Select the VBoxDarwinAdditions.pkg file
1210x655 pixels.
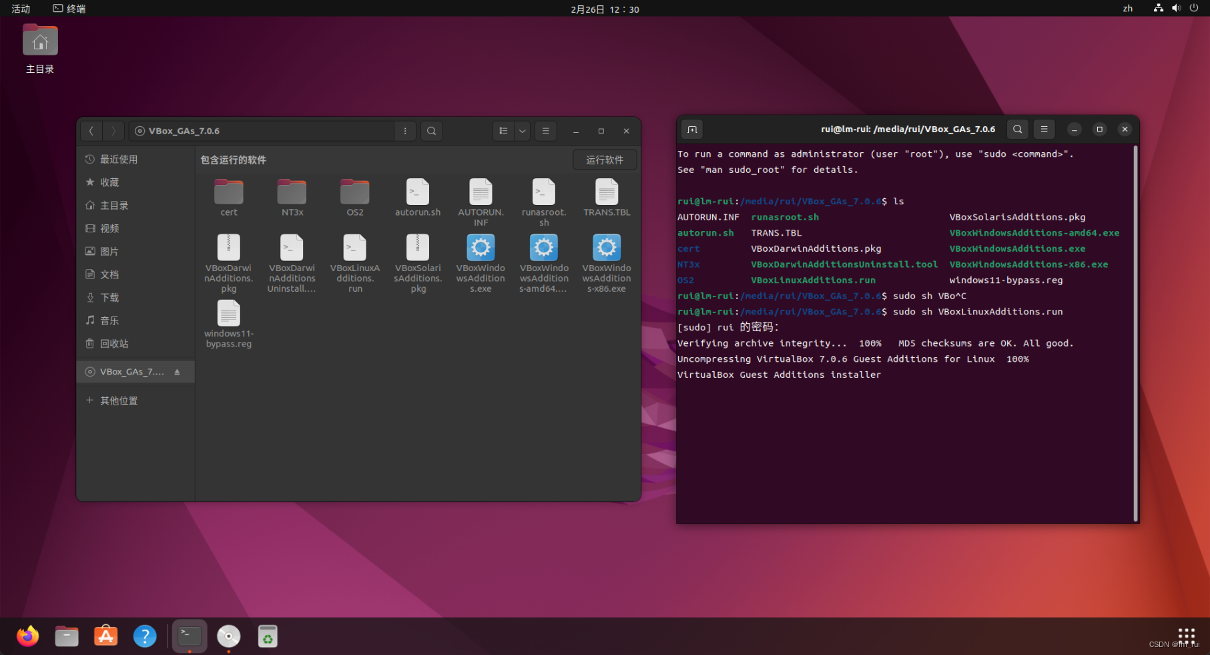[229, 264]
